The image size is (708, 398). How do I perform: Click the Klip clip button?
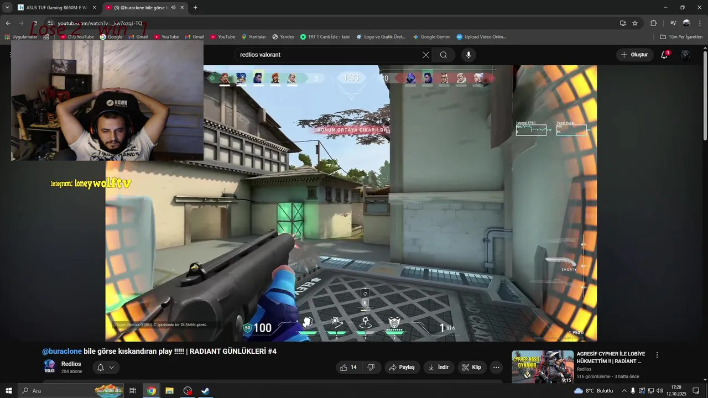click(x=472, y=367)
